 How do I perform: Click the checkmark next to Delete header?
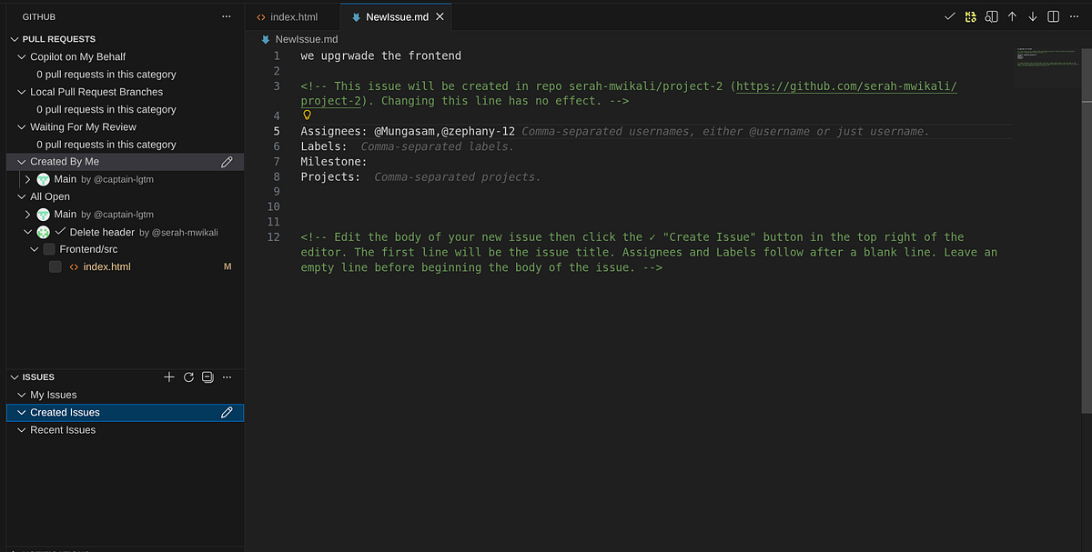point(60,232)
